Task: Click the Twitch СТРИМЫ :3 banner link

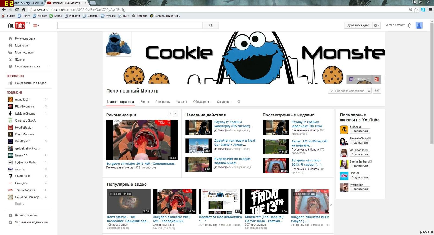Action: pyautogui.click(x=359, y=79)
